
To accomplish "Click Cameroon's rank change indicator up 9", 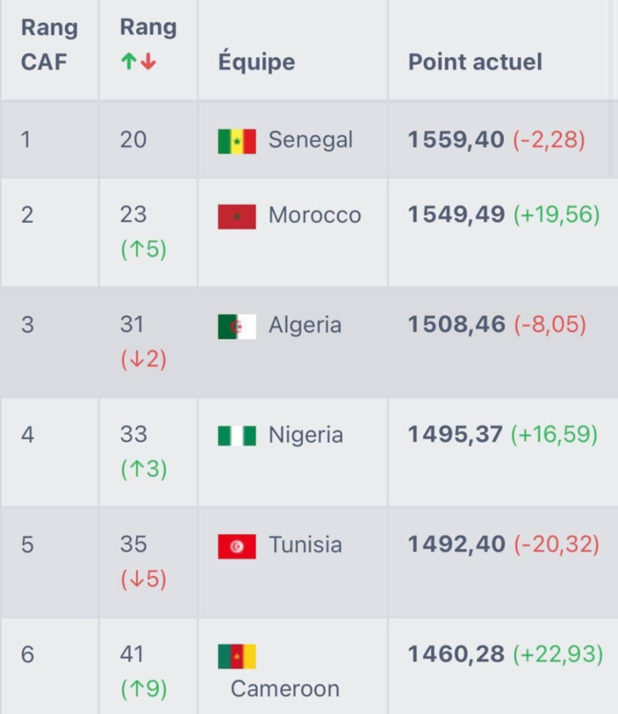I will [x=144, y=687].
